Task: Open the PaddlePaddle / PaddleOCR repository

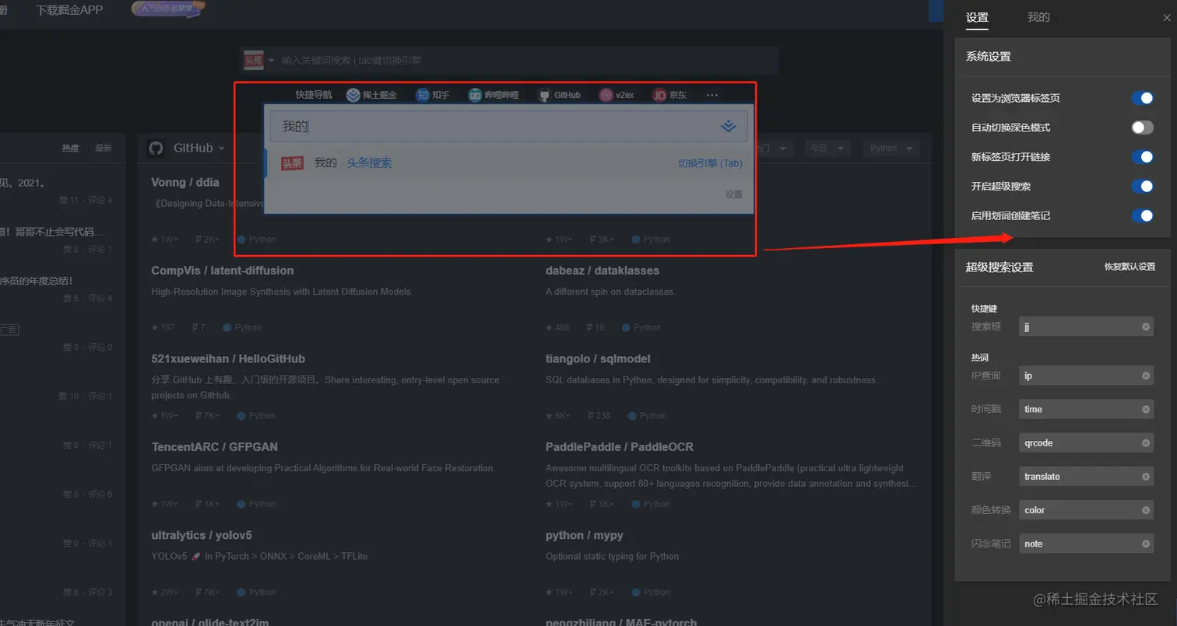Action: tap(620, 447)
